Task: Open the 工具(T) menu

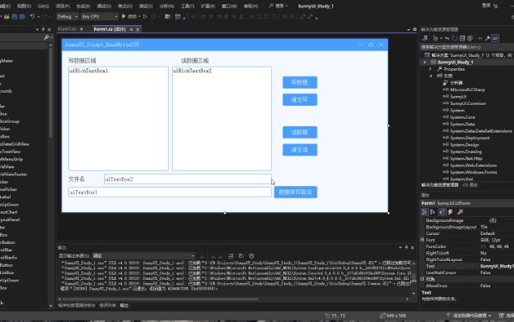Action: [188, 6]
